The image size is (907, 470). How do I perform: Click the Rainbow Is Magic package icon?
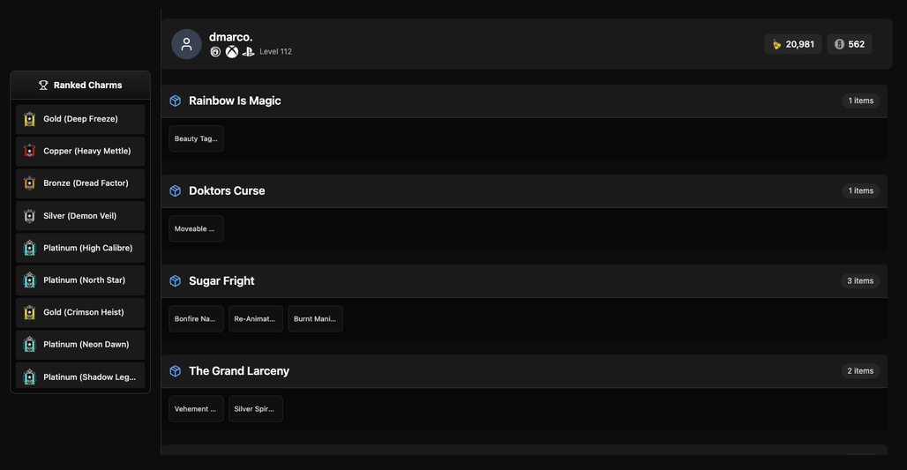click(176, 101)
